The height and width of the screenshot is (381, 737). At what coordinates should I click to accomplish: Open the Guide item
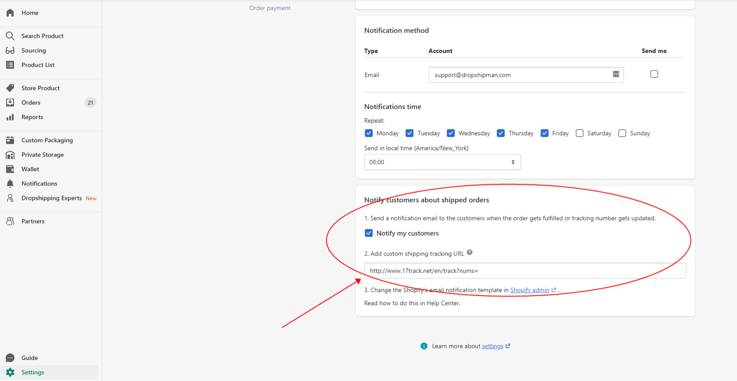30,358
